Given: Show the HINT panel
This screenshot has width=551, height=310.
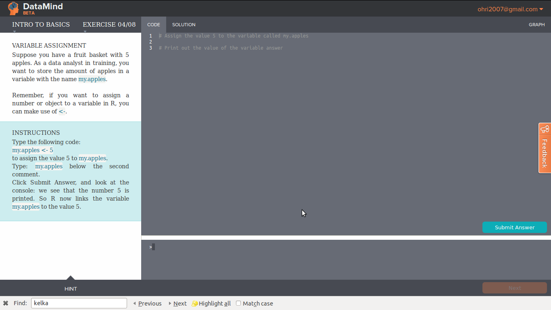Looking at the screenshot, I should (71, 289).
